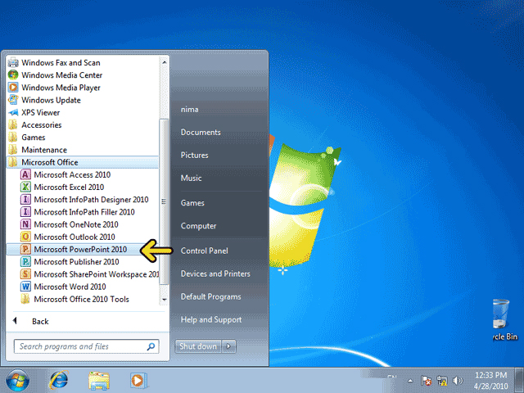The image size is (524, 393).
Task: Click the Microsoft Excel 2010 icon
Action: point(25,187)
